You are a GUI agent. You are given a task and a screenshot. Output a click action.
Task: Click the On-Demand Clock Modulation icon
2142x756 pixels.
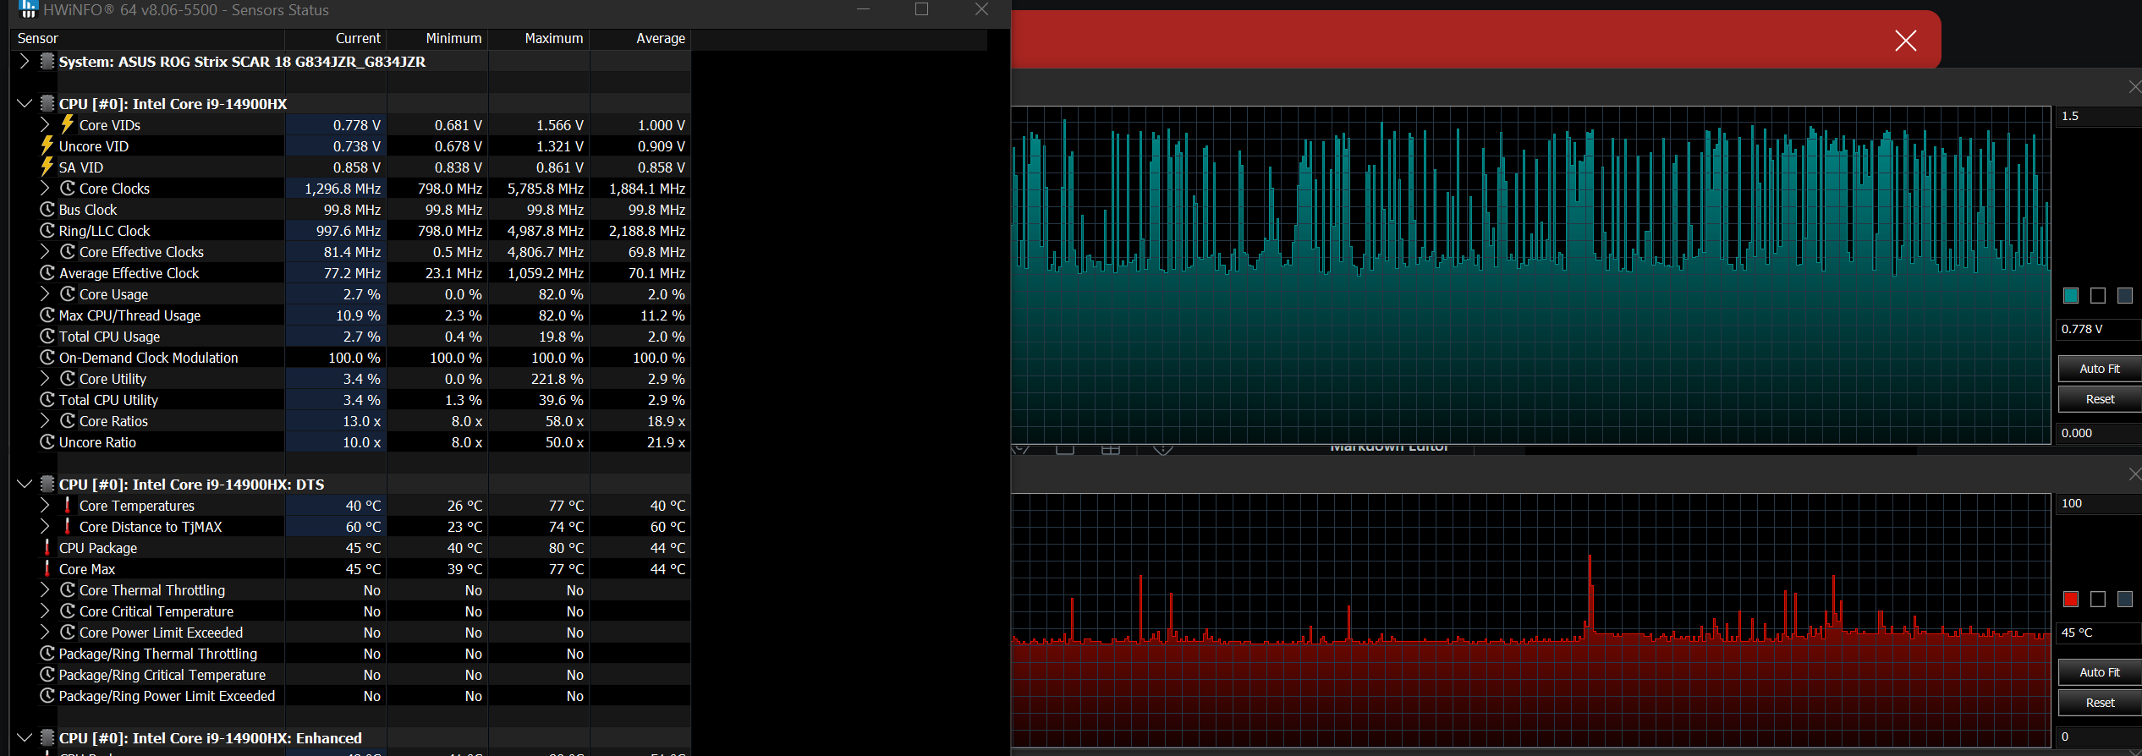pos(47,357)
